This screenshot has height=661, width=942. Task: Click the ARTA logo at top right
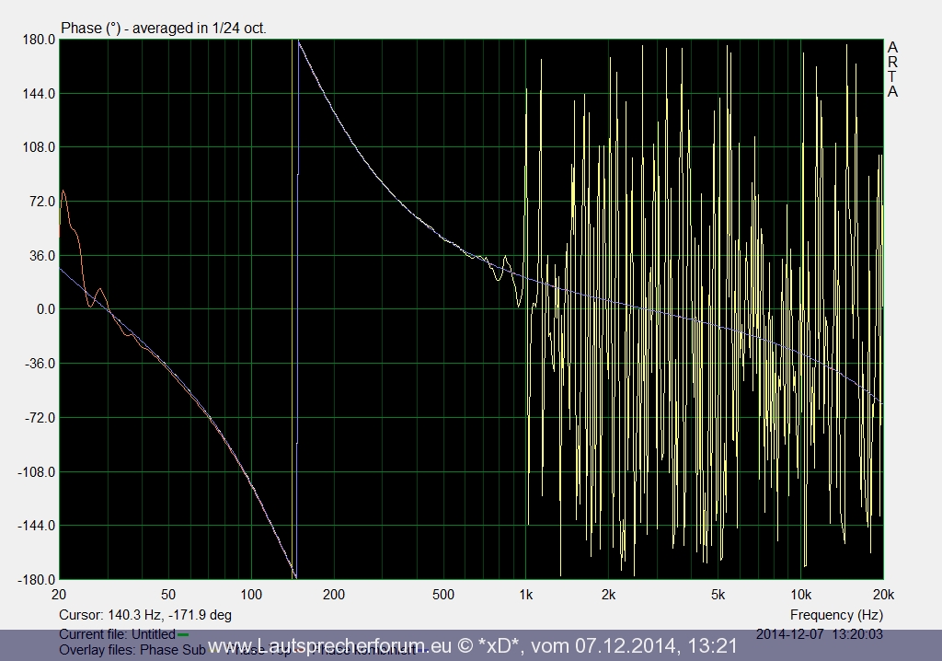(x=892, y=69)
